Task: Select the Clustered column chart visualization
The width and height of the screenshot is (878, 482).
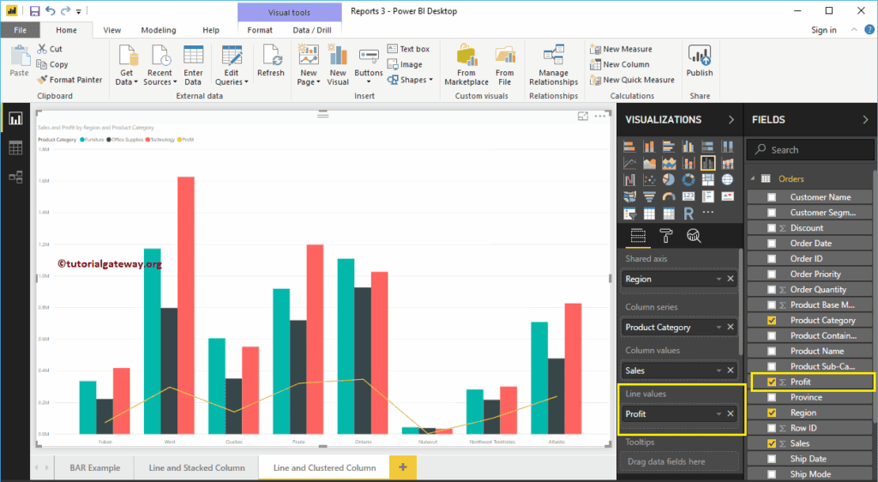Action: [x=689, y=147]
